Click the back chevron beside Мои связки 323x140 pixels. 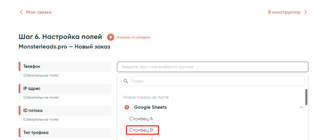pos(21,12)
